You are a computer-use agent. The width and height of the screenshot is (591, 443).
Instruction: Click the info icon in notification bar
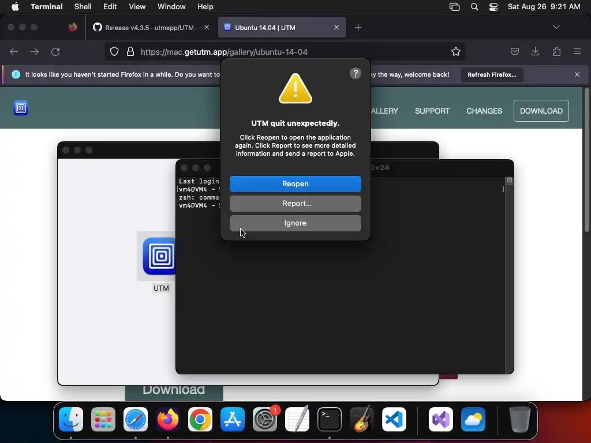pyautogui.click(x=16, y=74)
